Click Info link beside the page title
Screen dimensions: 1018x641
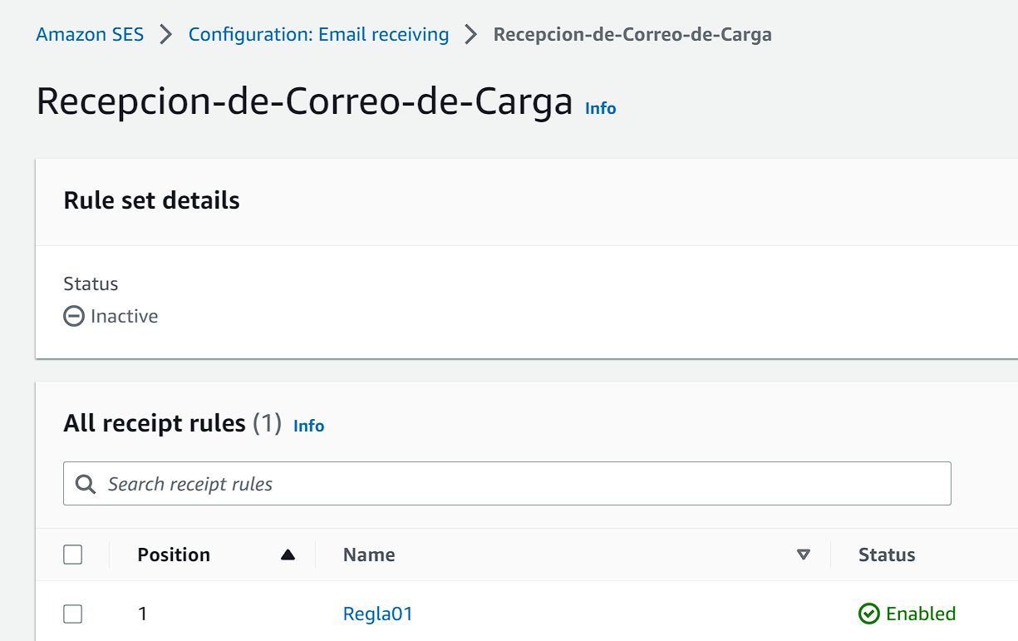coord(600,108)
